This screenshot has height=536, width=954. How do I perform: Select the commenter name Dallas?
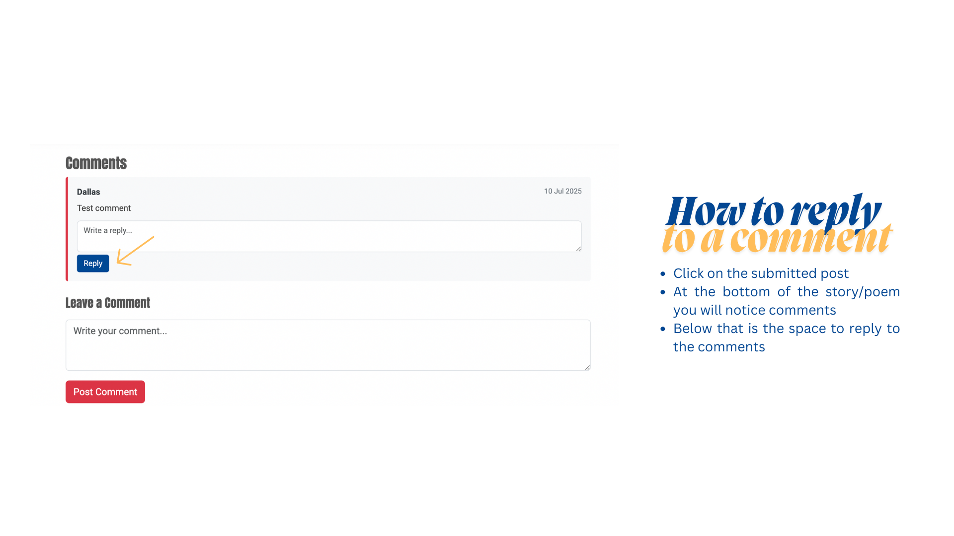88,192
